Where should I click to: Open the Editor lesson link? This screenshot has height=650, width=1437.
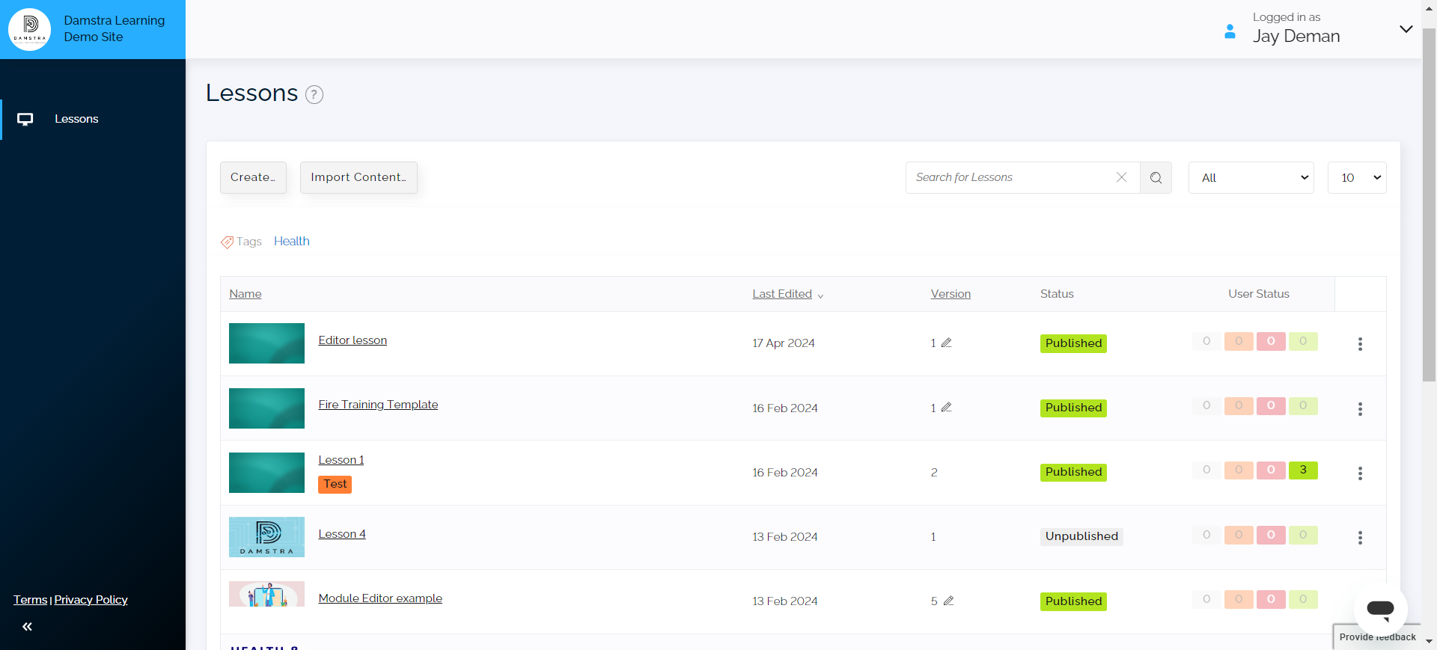pos(353,340)
